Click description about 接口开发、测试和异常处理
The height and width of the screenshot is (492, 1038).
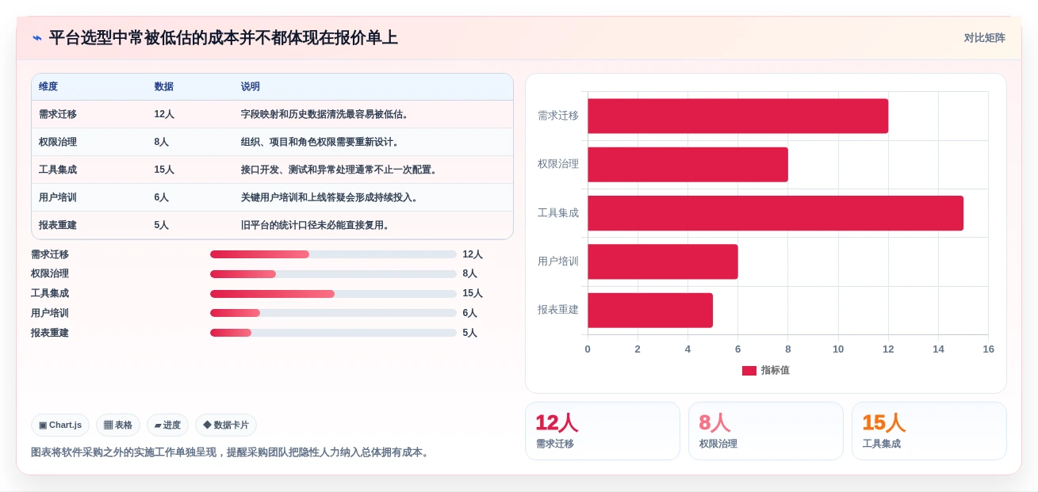pyautogui.click(x=339, y=170)
